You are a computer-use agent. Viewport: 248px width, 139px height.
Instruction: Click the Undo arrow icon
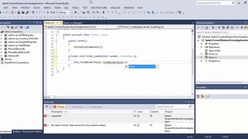click(33, 12)
